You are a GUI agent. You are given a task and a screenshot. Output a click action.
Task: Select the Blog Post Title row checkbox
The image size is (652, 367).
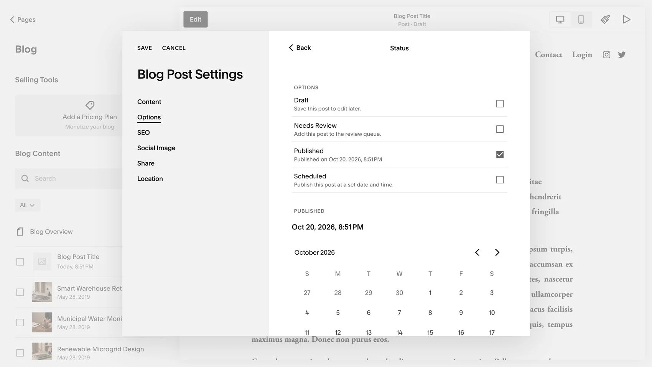[20, 262]
